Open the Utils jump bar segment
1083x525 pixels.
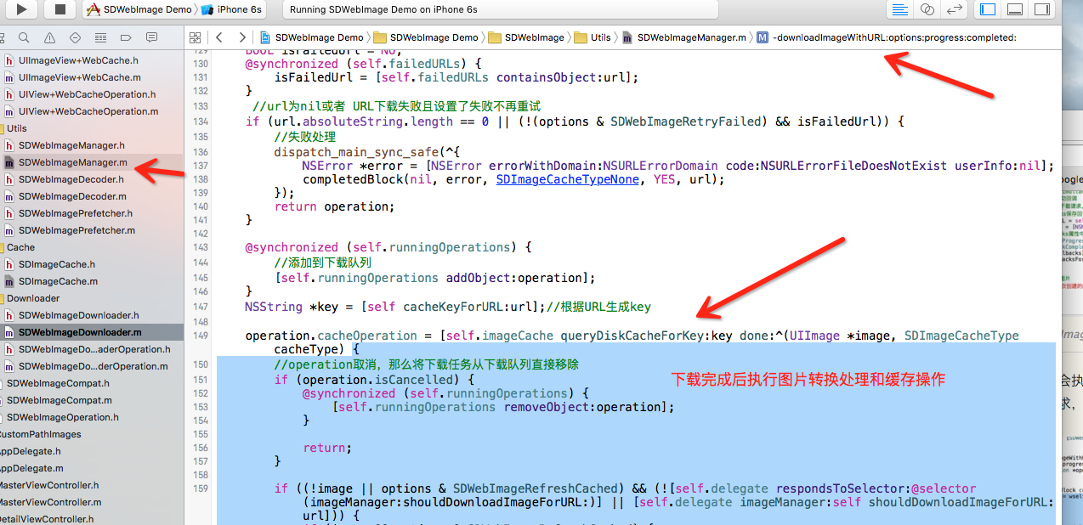coord(593,37)
